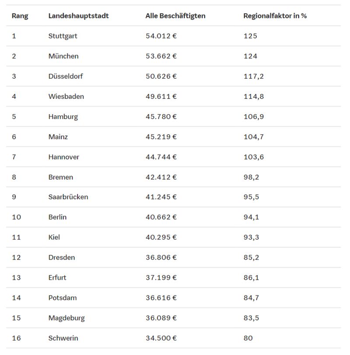
Task: Select the Hannover city cell
Action: (x=64, y=157)
